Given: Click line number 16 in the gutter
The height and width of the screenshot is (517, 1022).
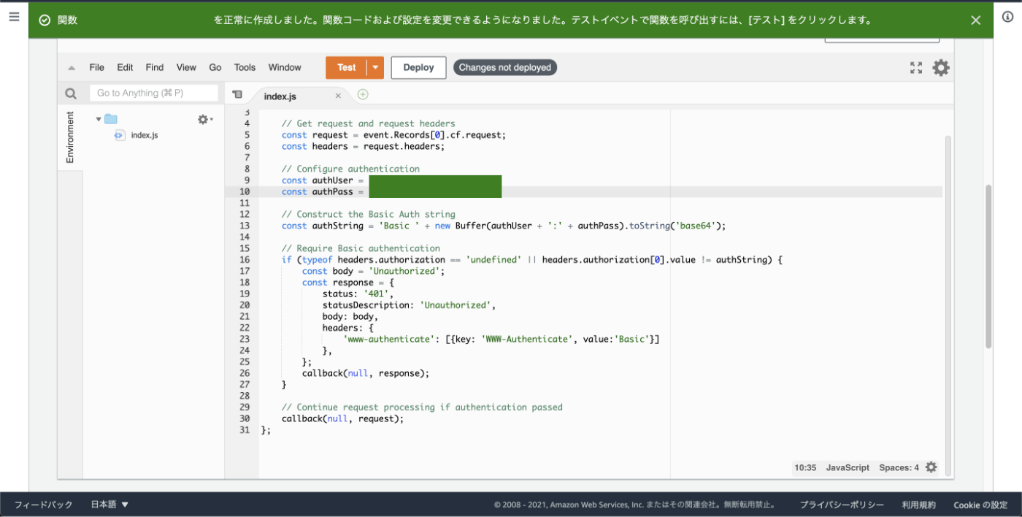Looking at the screenshot, I should point(245,259).
